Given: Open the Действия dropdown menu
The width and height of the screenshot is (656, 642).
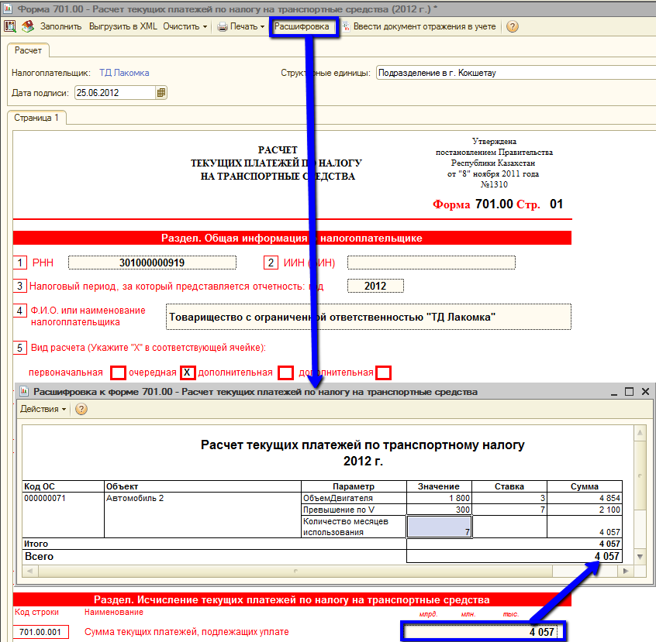Looking at the screenshot, I should (x=43, y=409).
